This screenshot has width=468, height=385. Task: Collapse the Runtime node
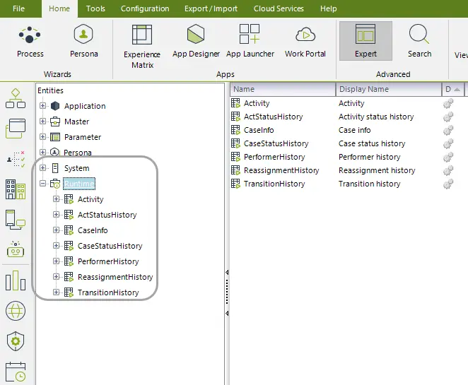pyautogui.click(x=42, y=183)
